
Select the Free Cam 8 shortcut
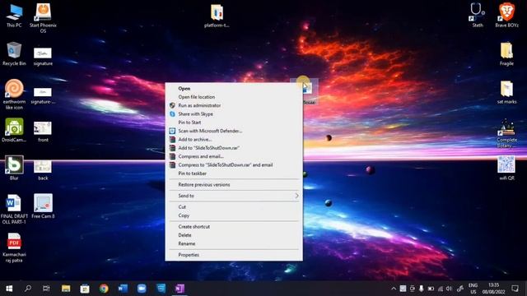(43, 206)
